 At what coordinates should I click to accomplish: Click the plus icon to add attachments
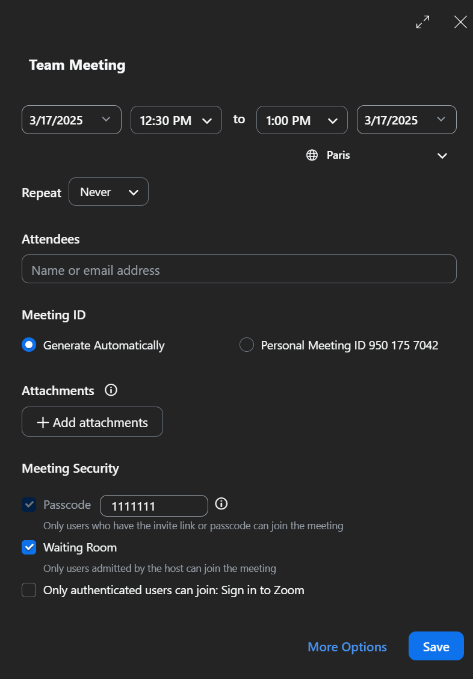pyautogui.click(x=43, y=422)
